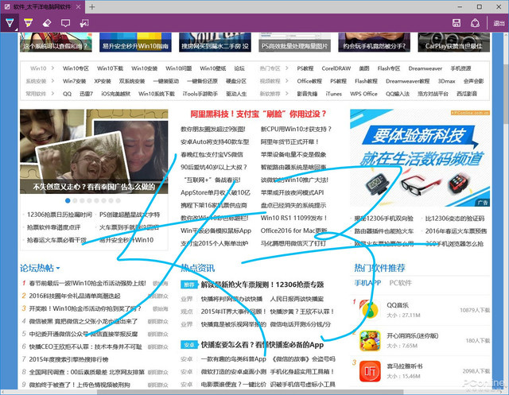Open 美图 link in 热门专区
The height and width of the screenshot is (395, 509).
point(364,68)
